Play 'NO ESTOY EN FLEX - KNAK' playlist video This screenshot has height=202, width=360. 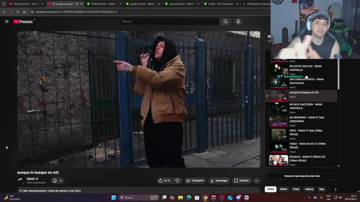[301, 70]
